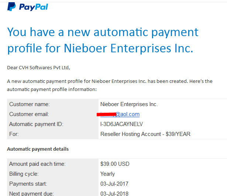Viewport: 227px width, 196px height.
Task: Click the Yearly billing cycle value
Action: 107,174
